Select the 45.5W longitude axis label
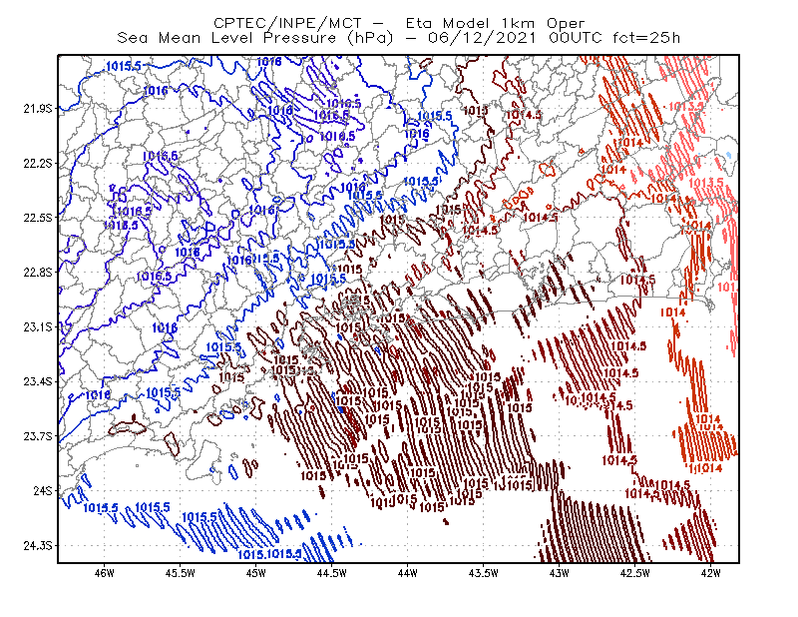Screen dimensions: 798x617 [x=181, y=573]
